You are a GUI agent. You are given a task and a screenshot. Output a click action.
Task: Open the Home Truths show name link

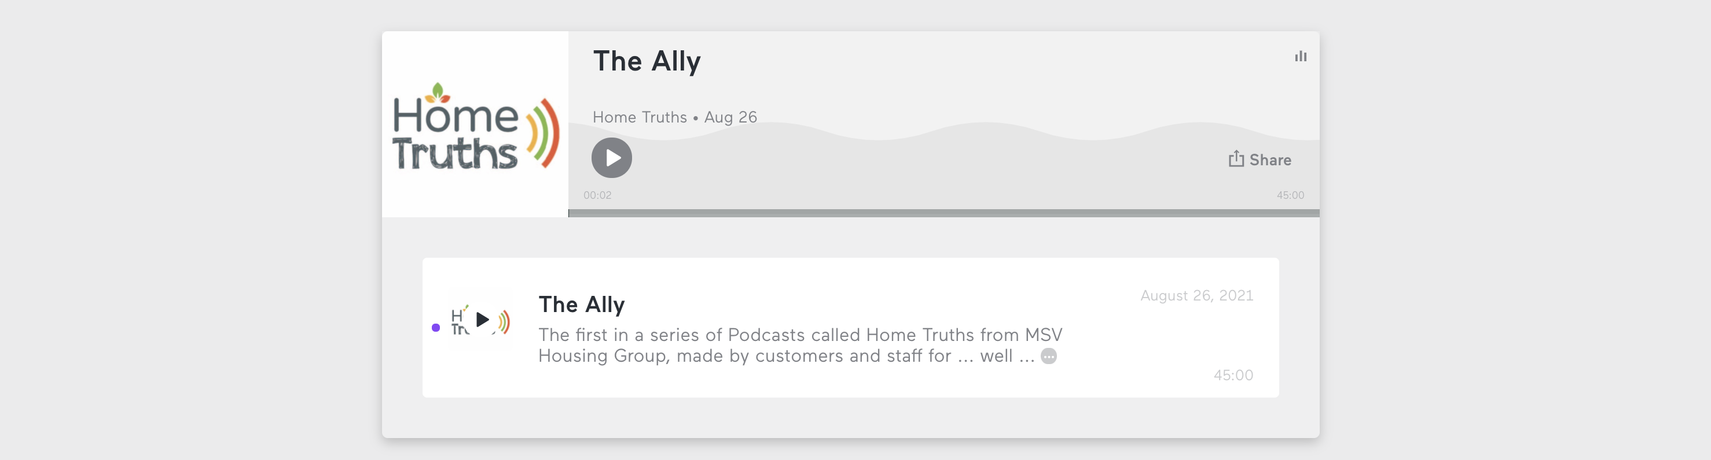click(640, 117)
